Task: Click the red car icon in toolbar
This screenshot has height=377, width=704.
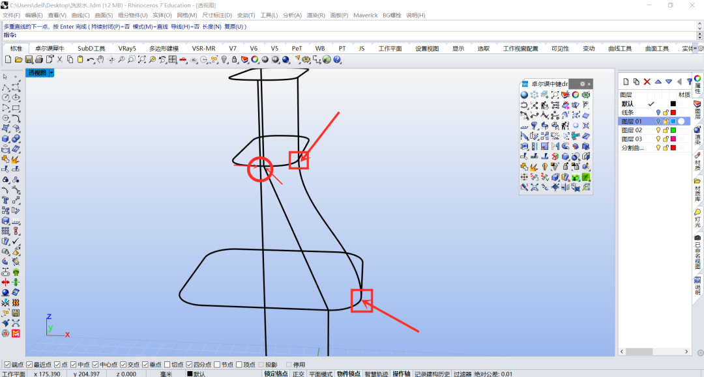Action: 183,60
